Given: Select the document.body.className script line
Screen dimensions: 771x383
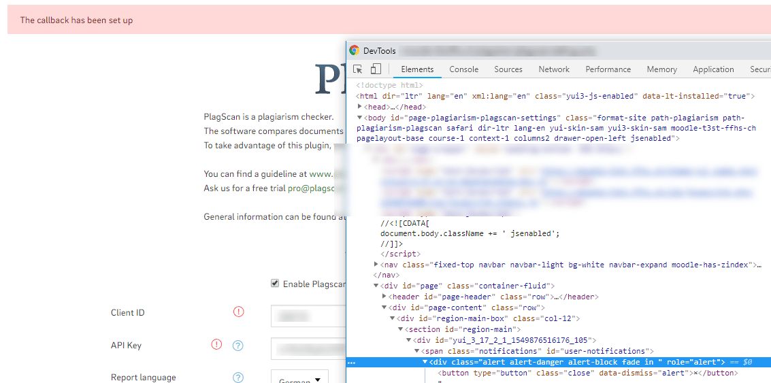Looking at the screenshot, I should point(470,233).
